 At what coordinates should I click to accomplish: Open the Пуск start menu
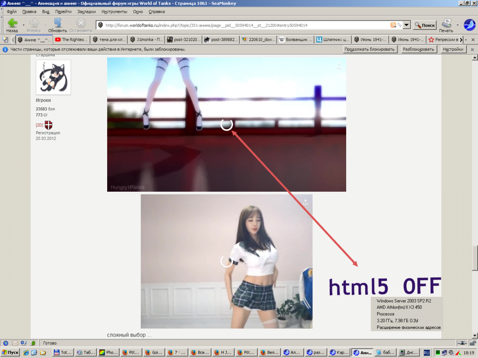pyautogui.click(x=10, y=352)
